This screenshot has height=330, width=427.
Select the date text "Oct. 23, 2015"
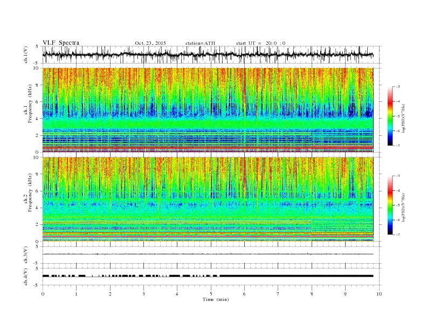pos(150,43)
